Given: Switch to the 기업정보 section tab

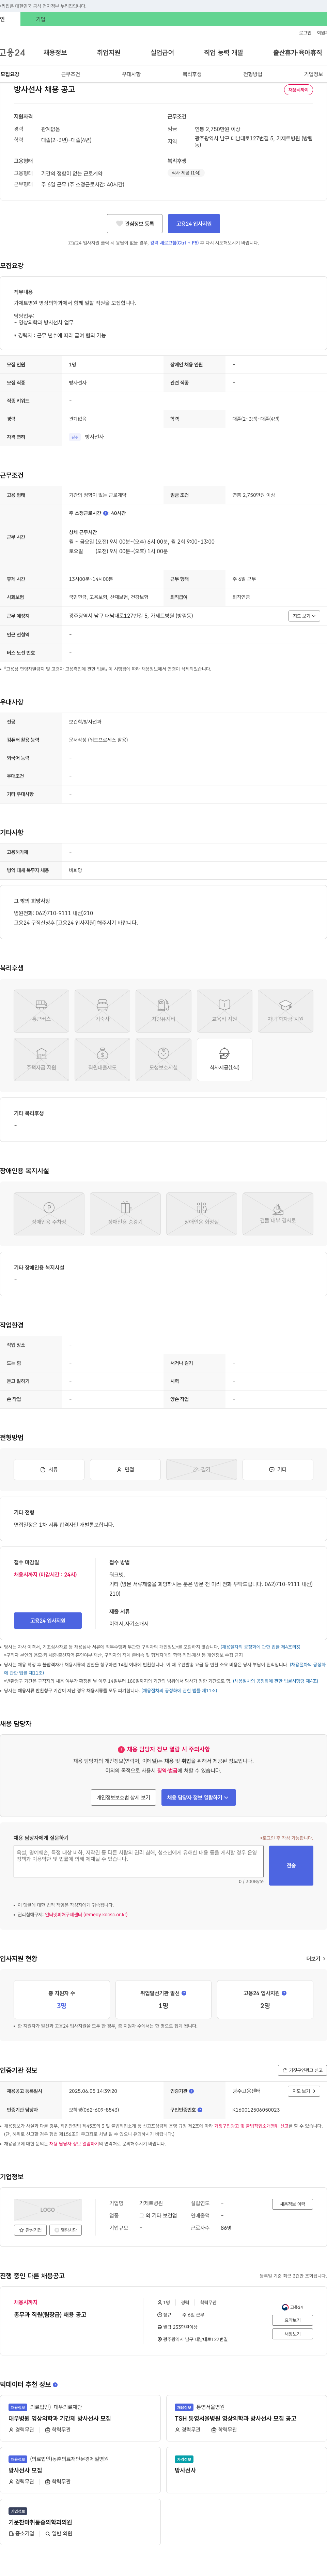Looking at the screenshot, I should [313, 74].
